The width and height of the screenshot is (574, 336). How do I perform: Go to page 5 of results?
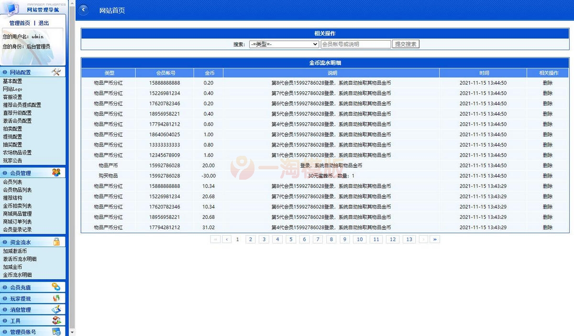(291, 239)
